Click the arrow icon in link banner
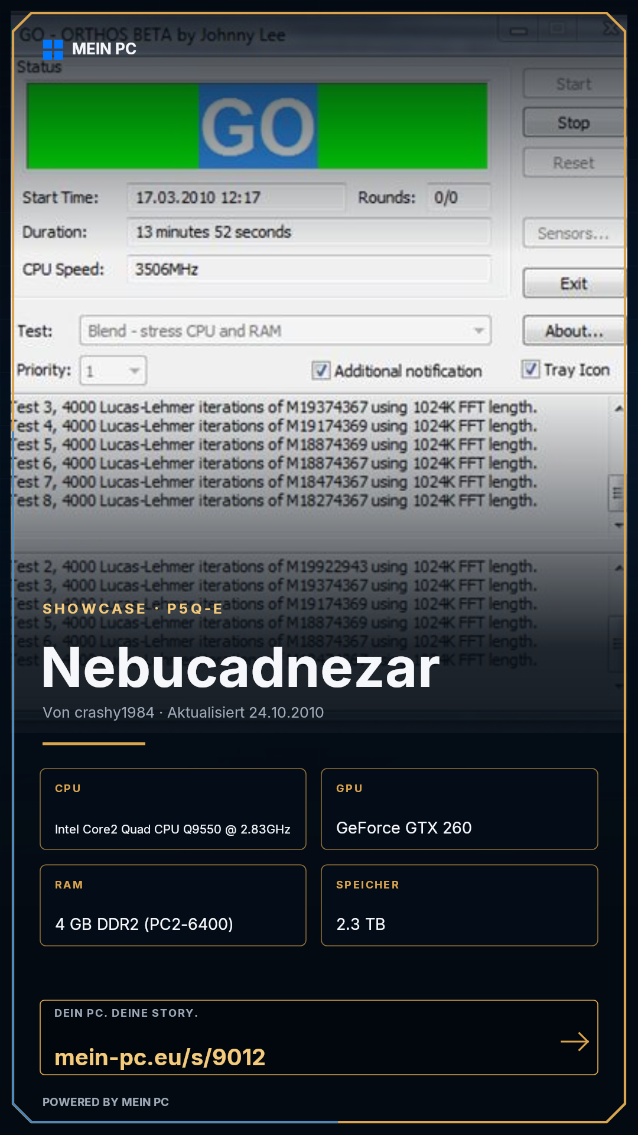 (x=575, y=1041)
